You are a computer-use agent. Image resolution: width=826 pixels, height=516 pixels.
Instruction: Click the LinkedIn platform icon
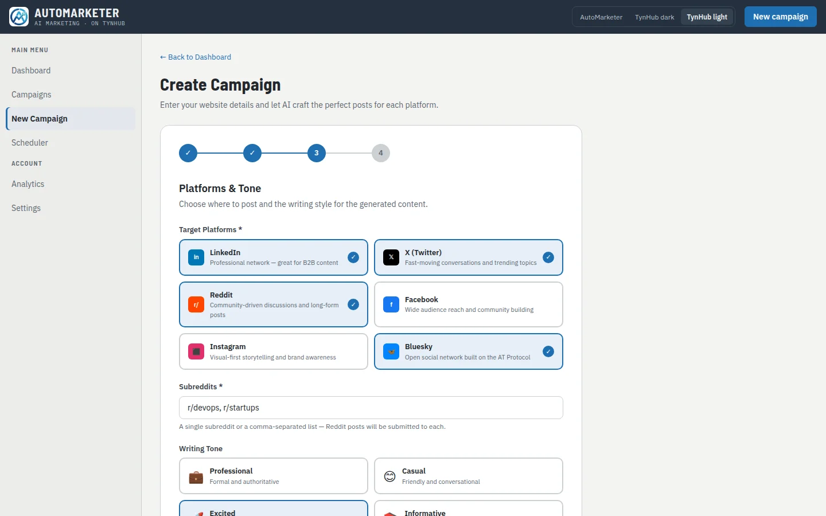(196, 257)
